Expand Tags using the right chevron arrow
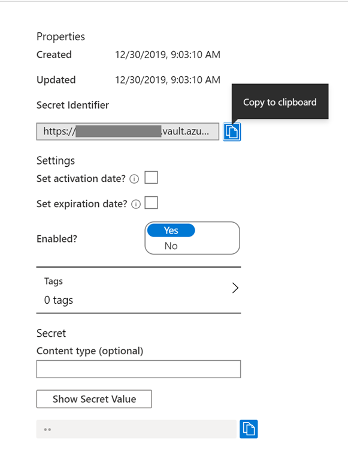The height and width of the screenshot is (461, 348). click(x=235, y=288)
